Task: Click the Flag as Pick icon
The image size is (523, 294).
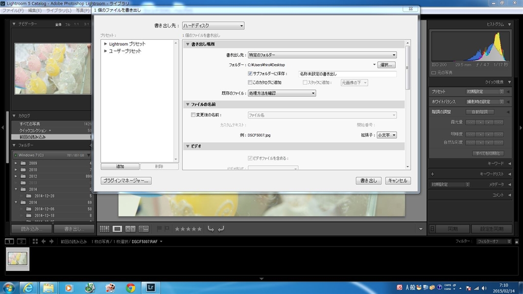Action: [159, 229]
